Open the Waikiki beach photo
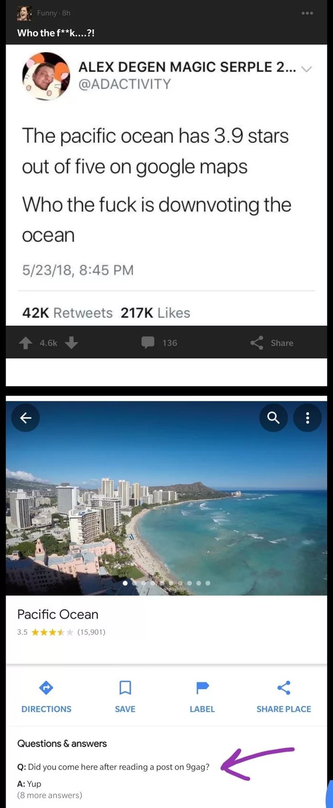The width and height of the screenshot is (333, 808). pos(166,498)
